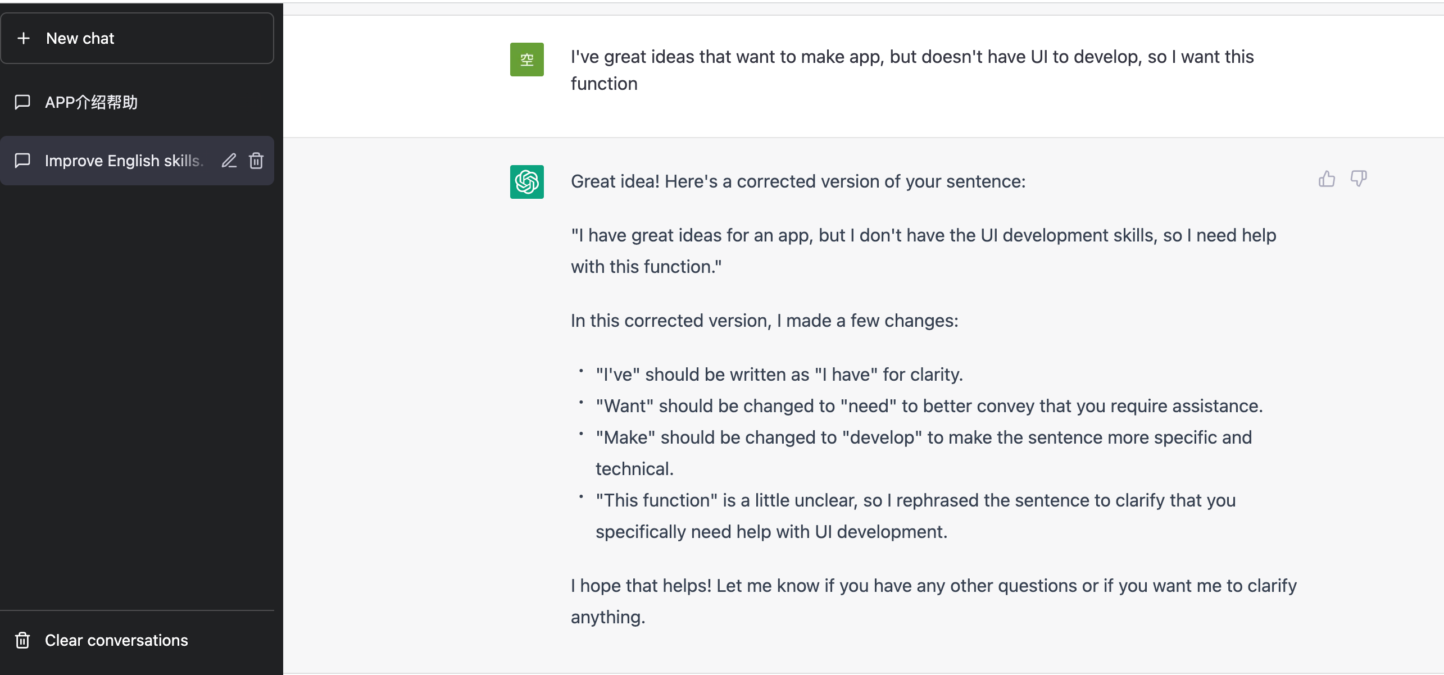Click the plus icon for New chat
Screen dimensions: 1444x675
click(24, 38)
